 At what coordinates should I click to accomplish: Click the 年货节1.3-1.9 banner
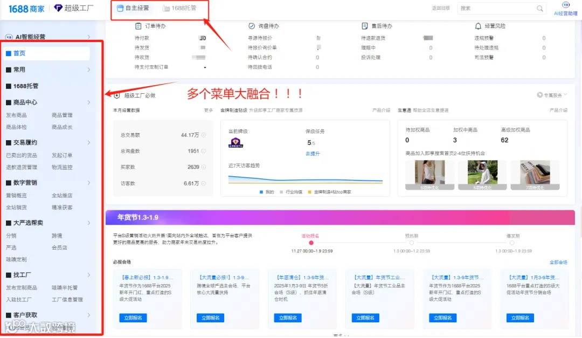[340, 217]
